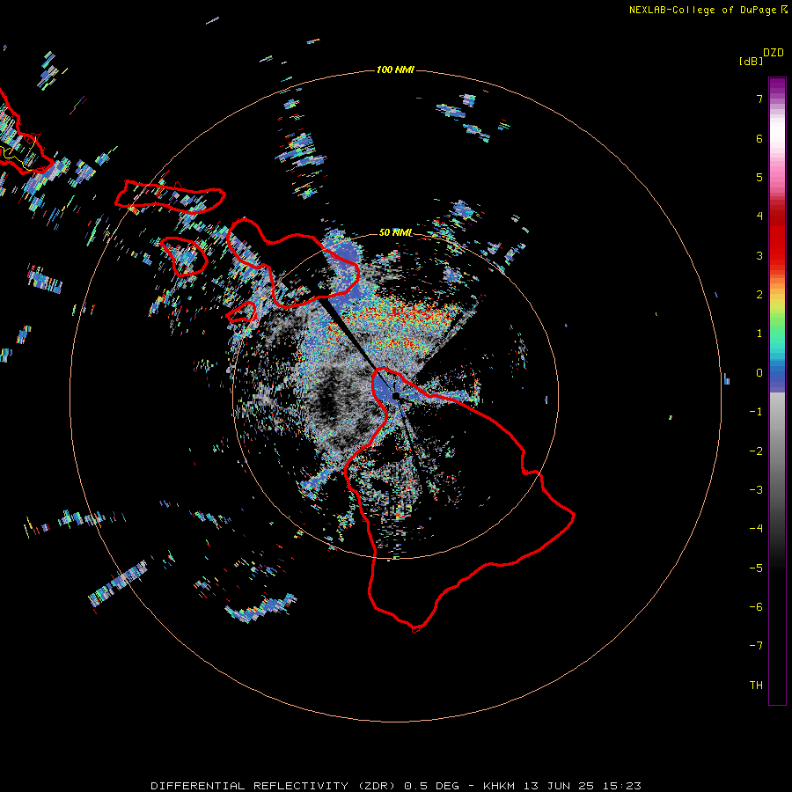792x792 pixels.
Task: Click the -1 dB scale label
Action: (756, 412)
